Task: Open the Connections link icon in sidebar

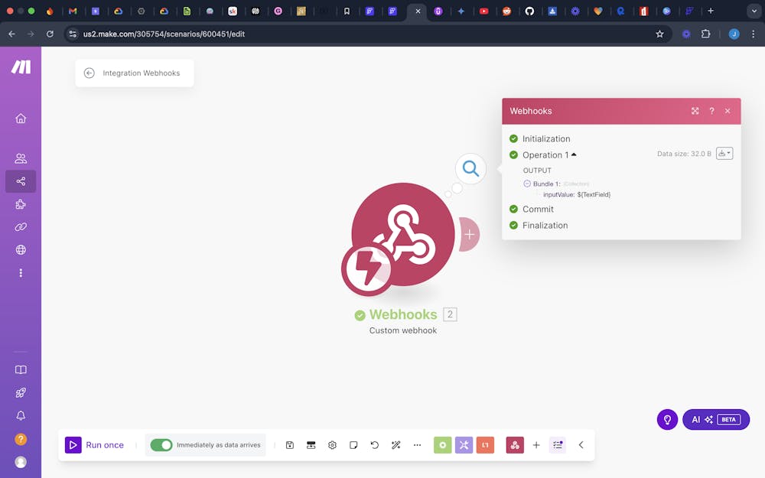Action: 21,227
